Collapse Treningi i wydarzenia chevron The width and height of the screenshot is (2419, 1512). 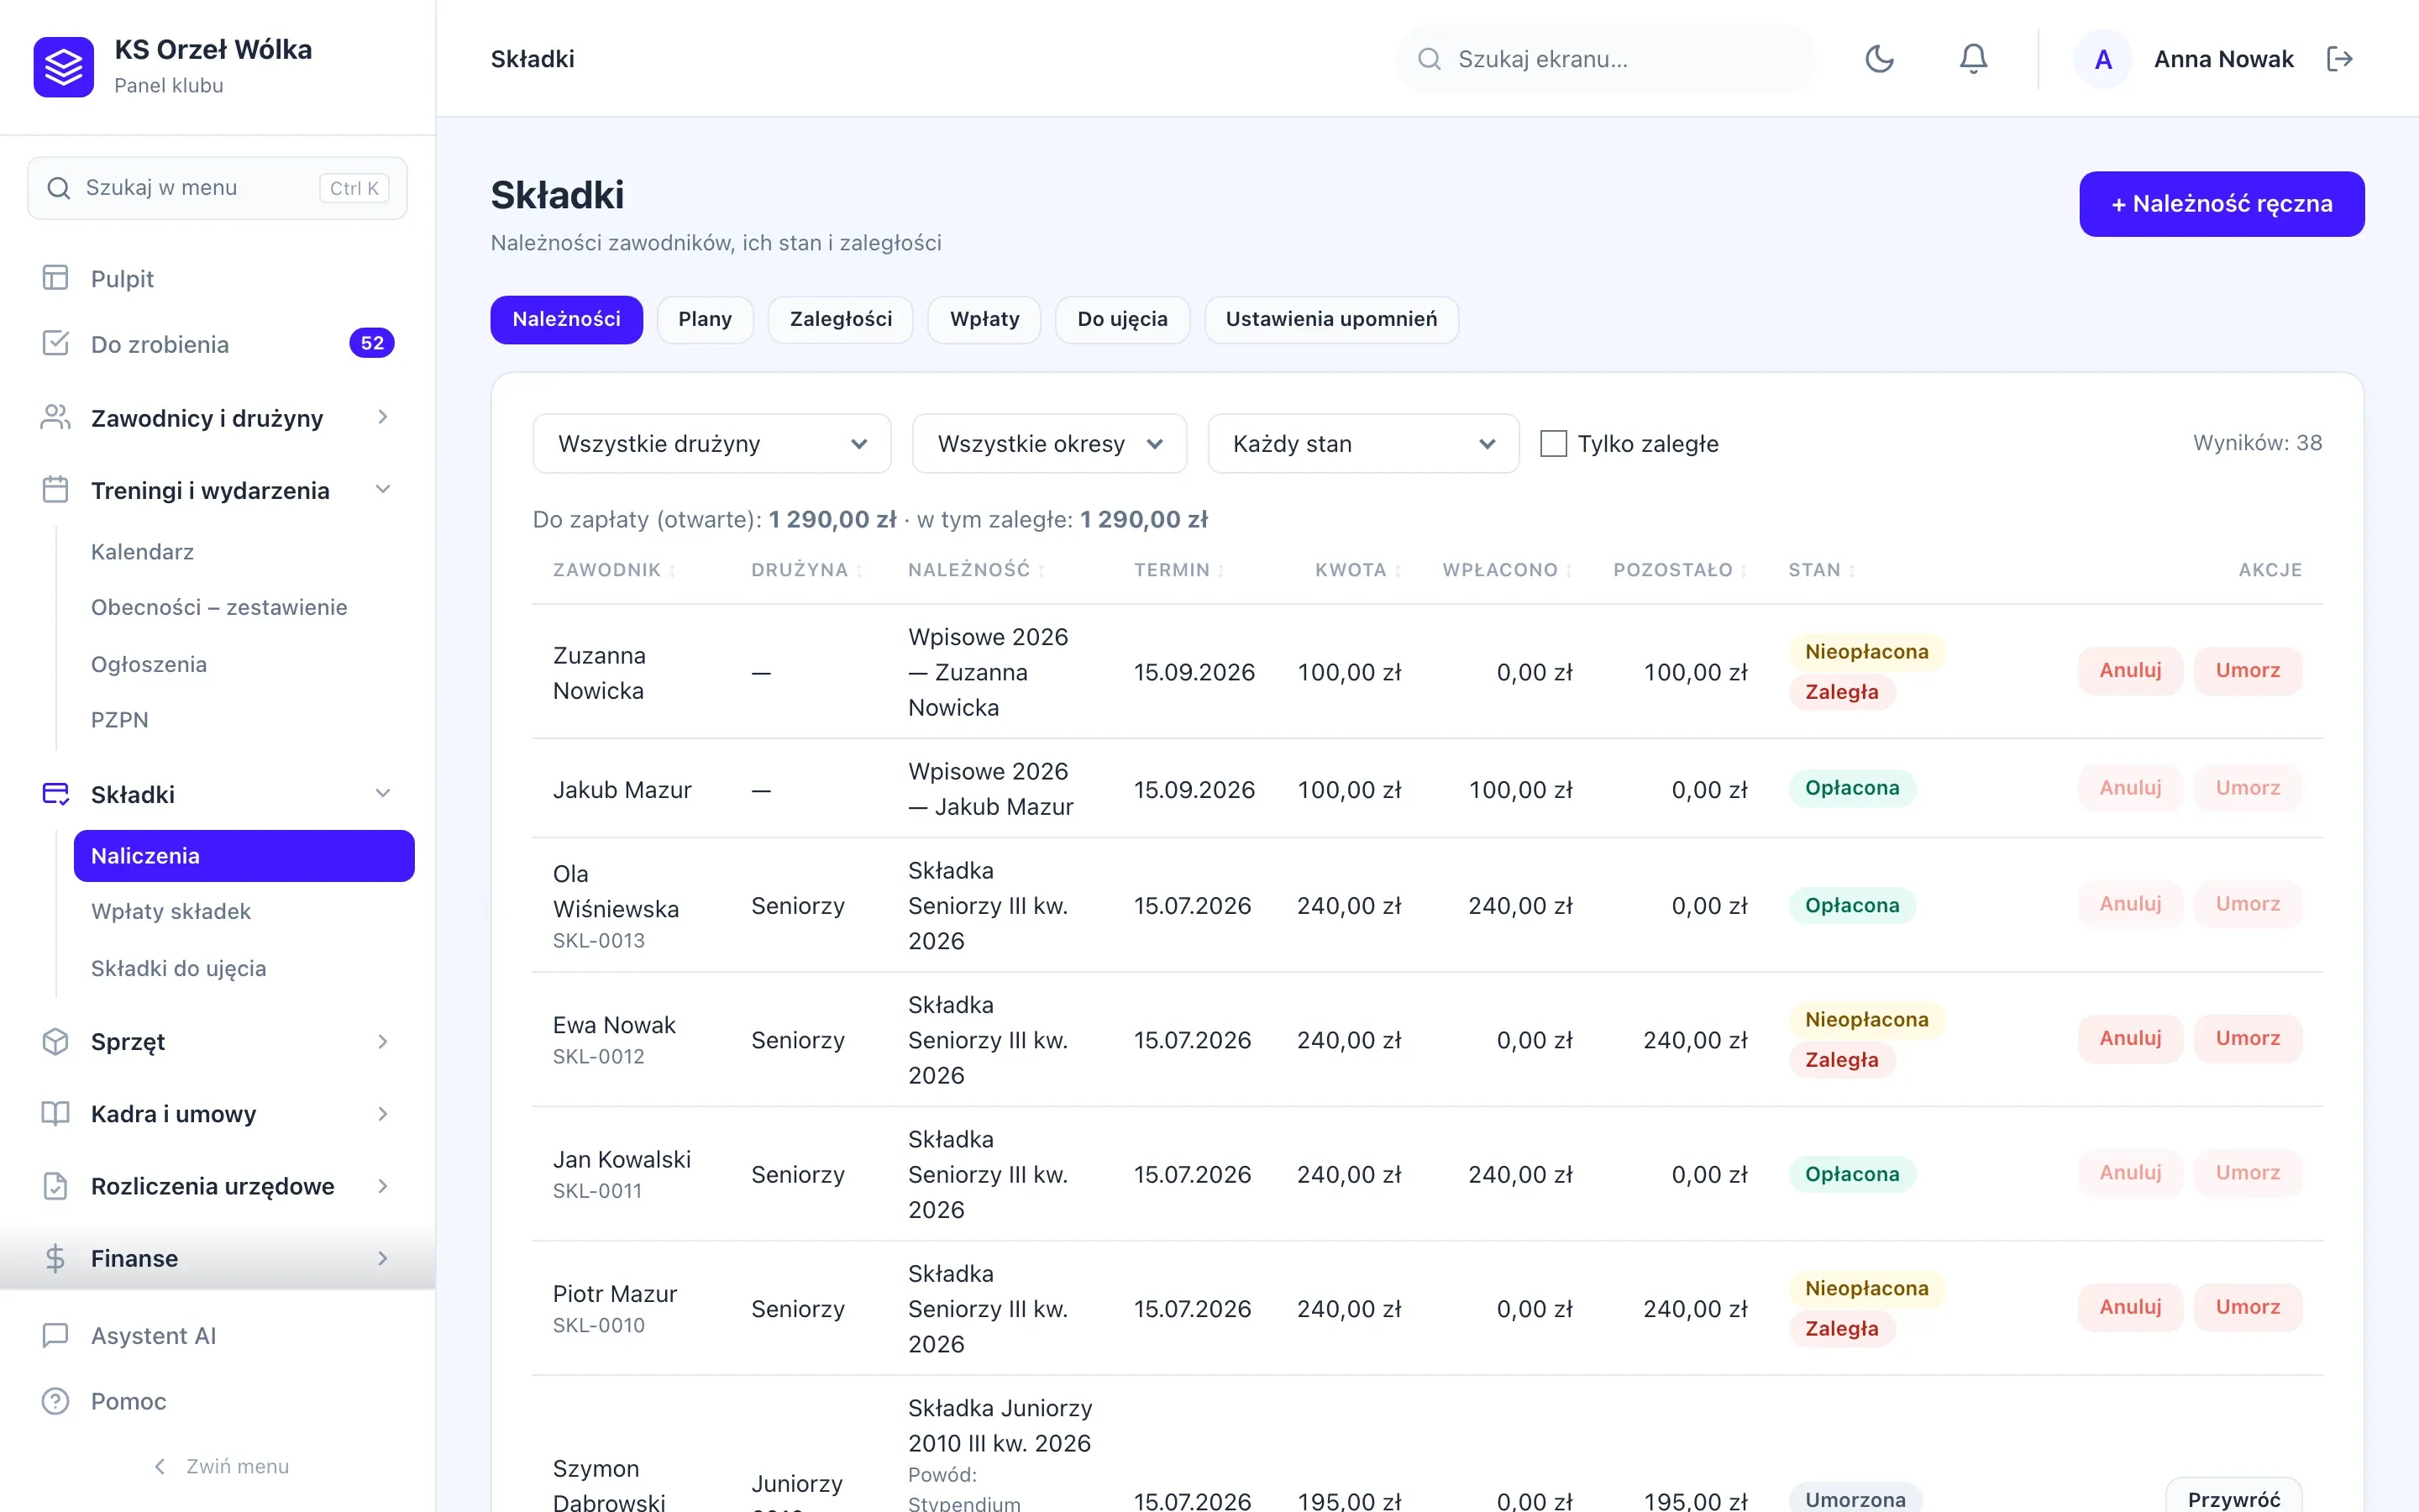[383, 490]
